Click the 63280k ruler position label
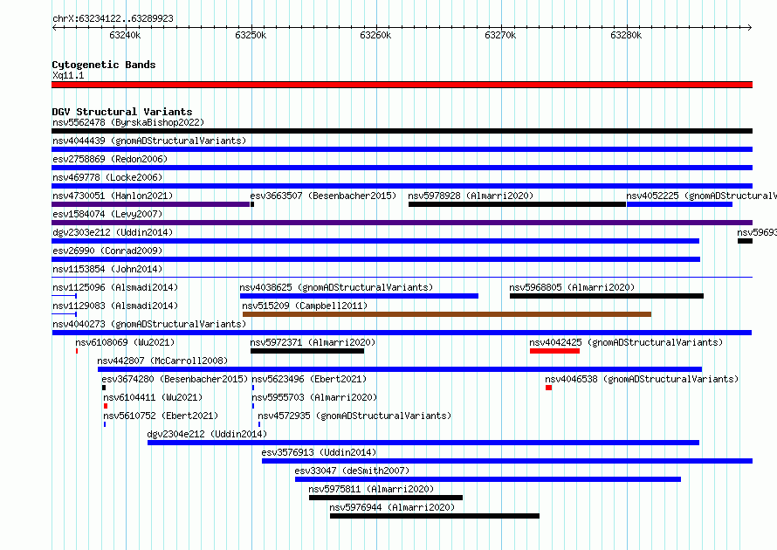This screenshot has width=777, height=550. 626,35
